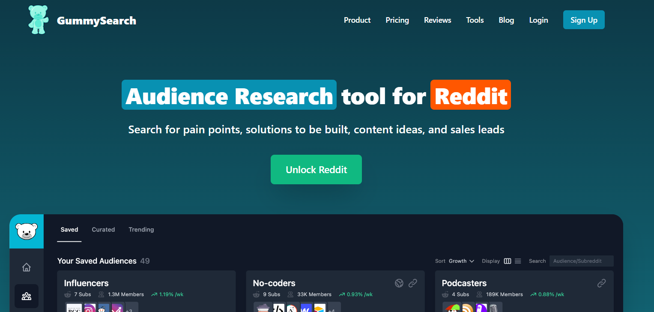The image size is (654, 312).
Task: Click members icon beside 1.3M Members
Action: [x=102, y=294]
